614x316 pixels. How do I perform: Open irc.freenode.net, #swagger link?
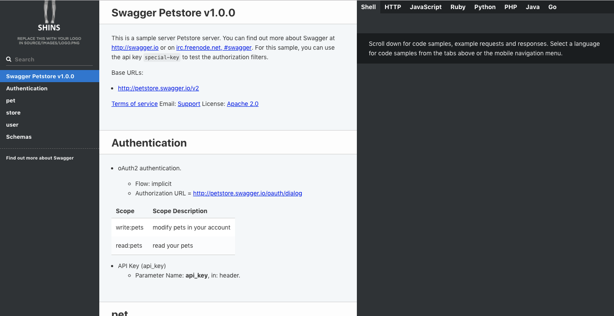coord(214,48)
